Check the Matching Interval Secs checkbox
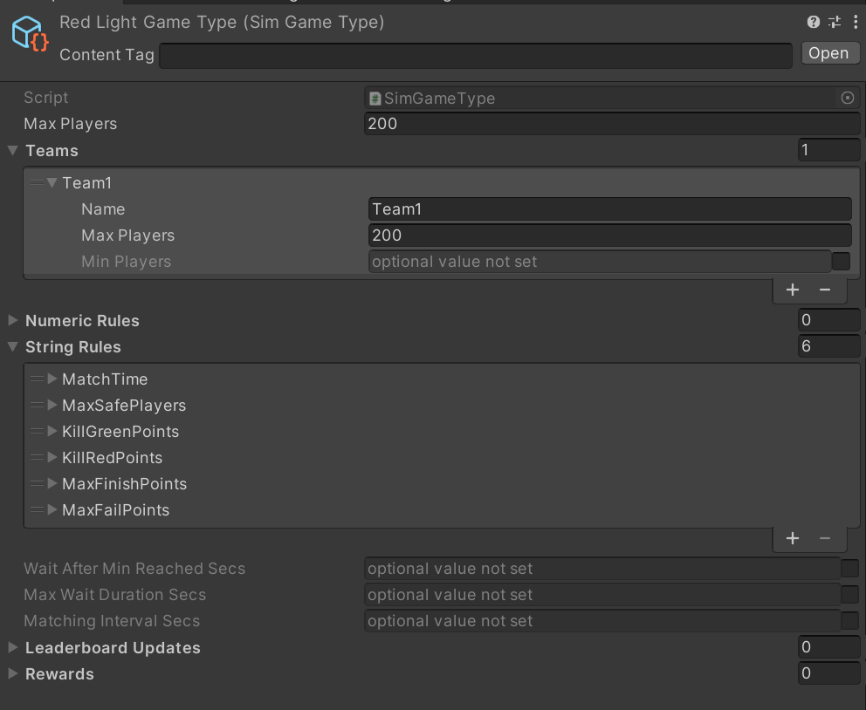 (x=849, y=621)
